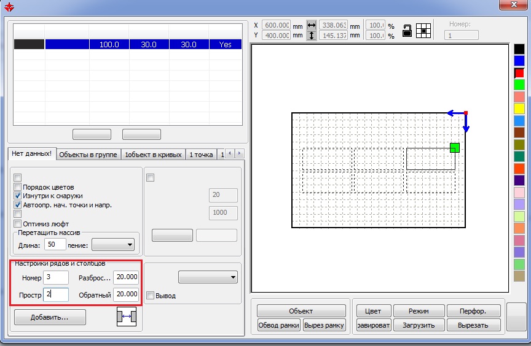Viewport: 531px width, 346px height.
Task: Open the dropdown above Вывод checkbox
Action: [x=208, y=277]
